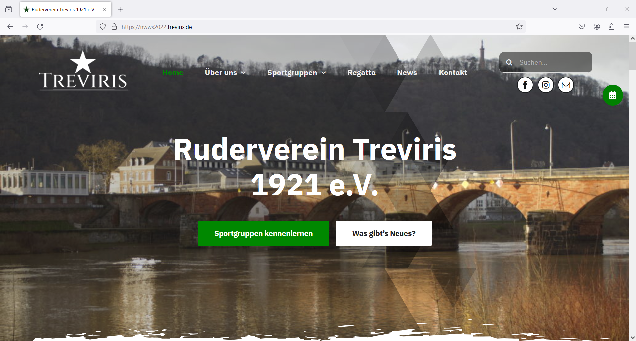Open the browser extensions puzzle icon
Image resolution: width=636 pixels, height=341 pixels.
tap(611, 26)
